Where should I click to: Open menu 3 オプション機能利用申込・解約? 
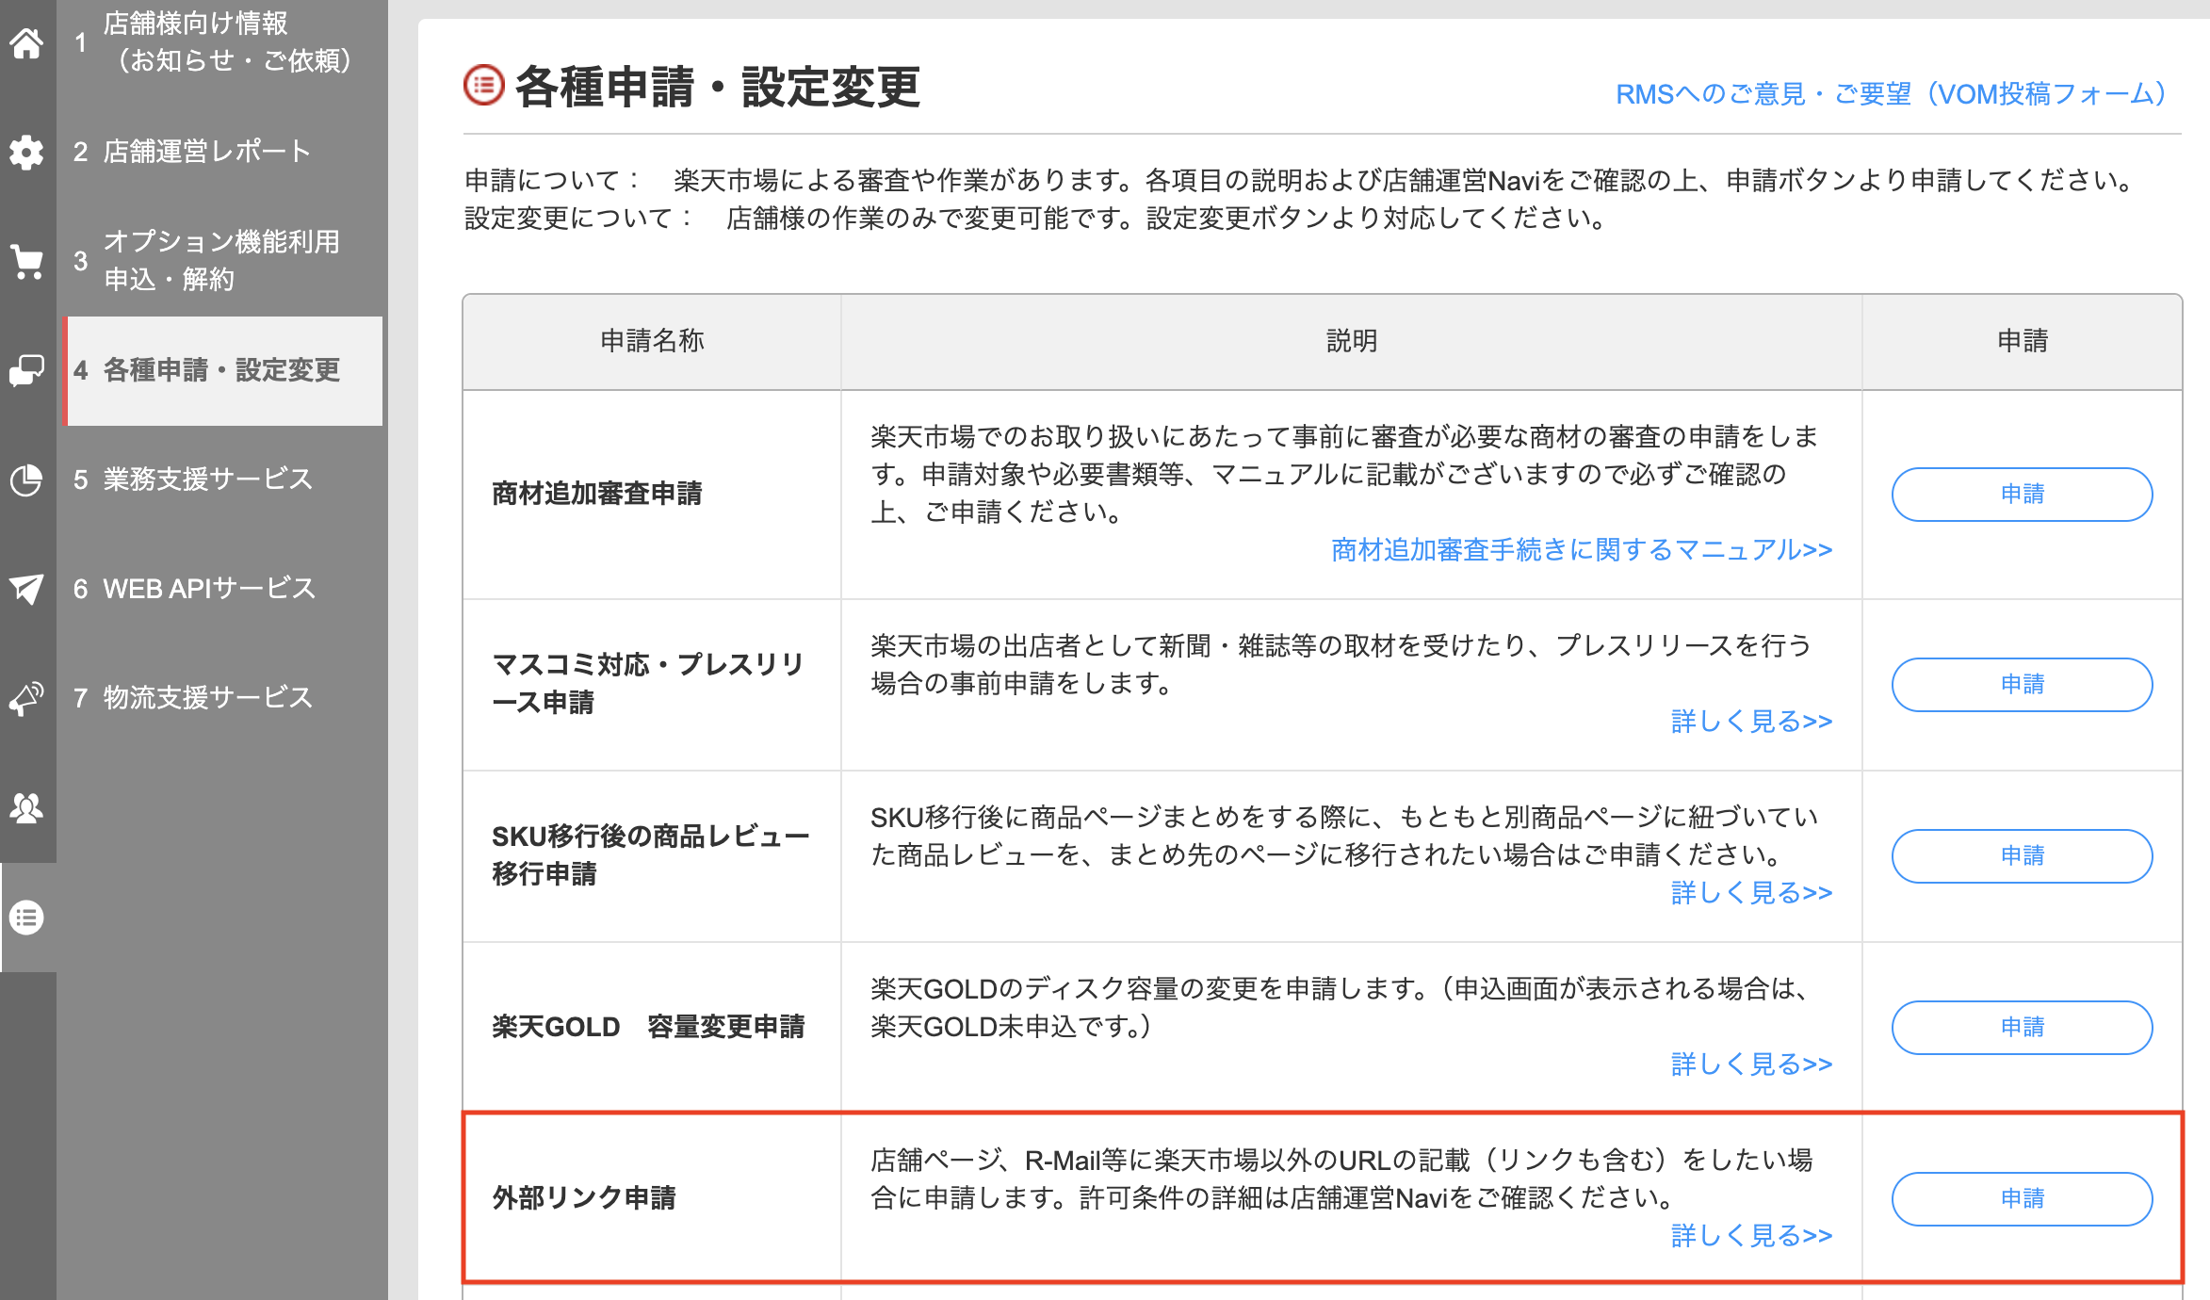222,261
